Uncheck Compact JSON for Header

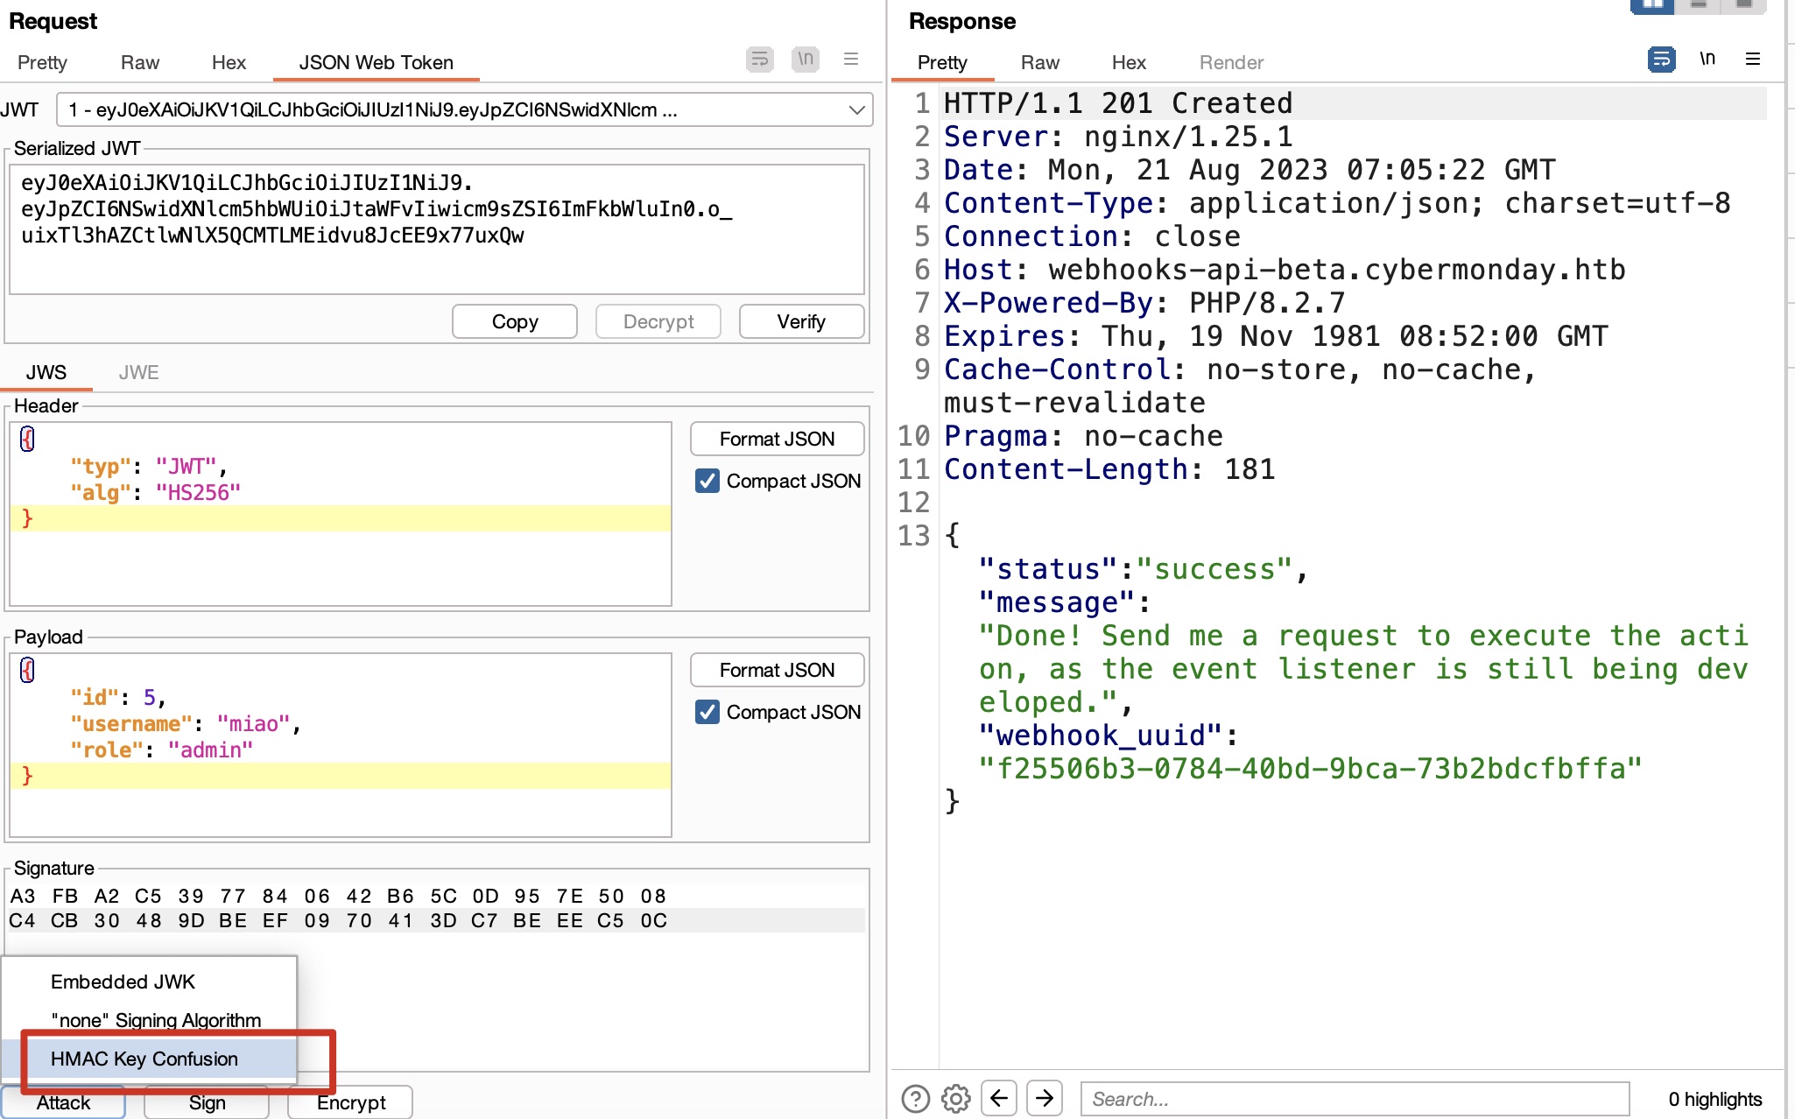coord(707,481)
